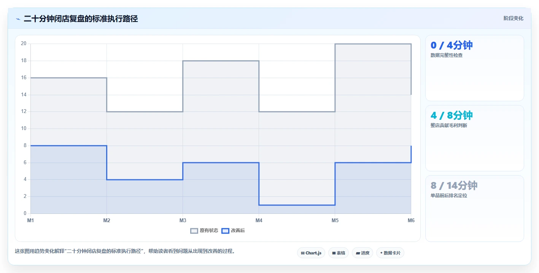Open the 4 / 8分钟 整店贡献毛利判断 card
Screen dimensions: 539x273
(475, 138)
